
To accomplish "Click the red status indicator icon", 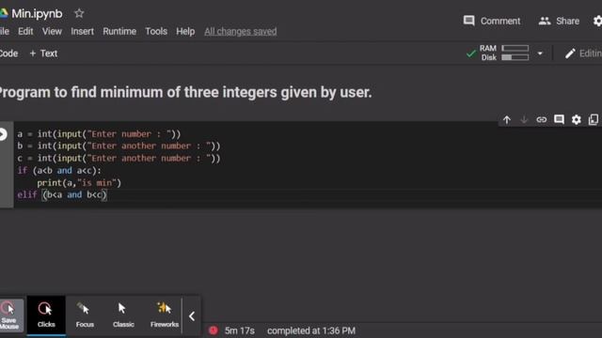I will tap(214, 330).
